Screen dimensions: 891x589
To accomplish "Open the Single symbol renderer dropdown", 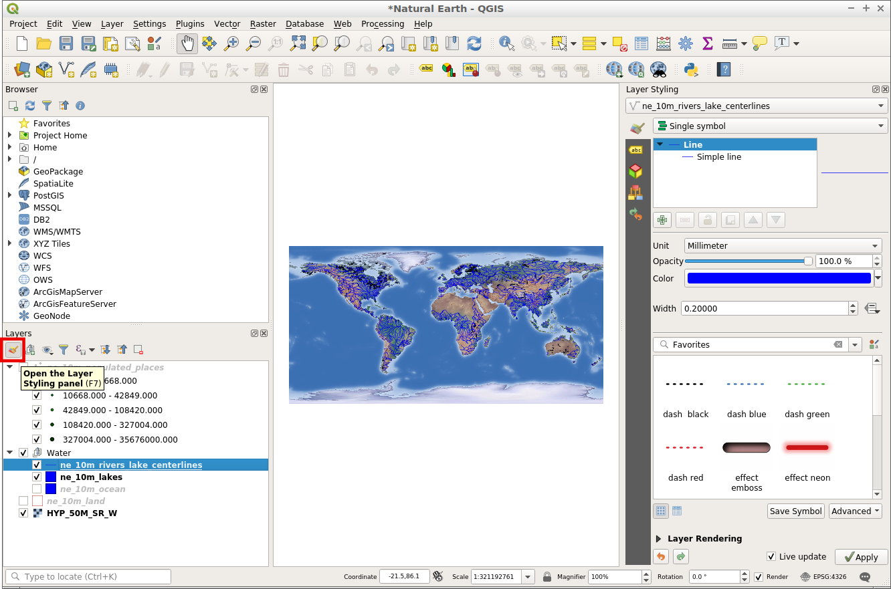I will 770,126.
